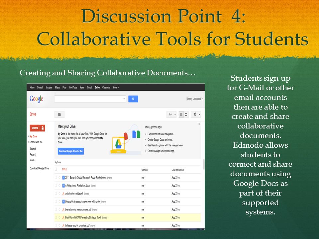
Task: Click the PDF icon of anticipation_guide.pdf
Action: click(x=63, y=194)
